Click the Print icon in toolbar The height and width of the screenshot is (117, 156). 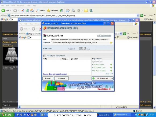point(73,10)
